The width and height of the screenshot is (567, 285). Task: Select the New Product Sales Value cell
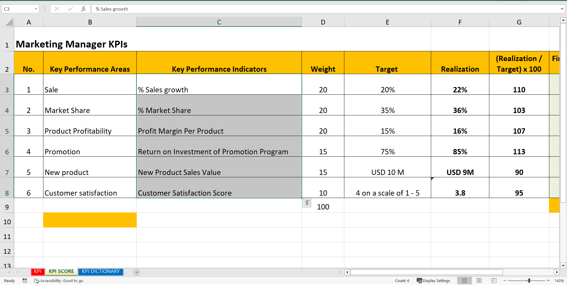click(219, 167)
